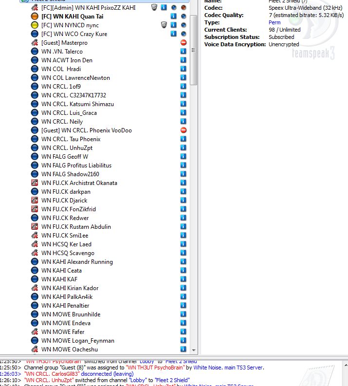Click speaker-muted icon of WN FU.CK Smi1ee
This screenshot has width=348, height=386.
pos(35,235)
